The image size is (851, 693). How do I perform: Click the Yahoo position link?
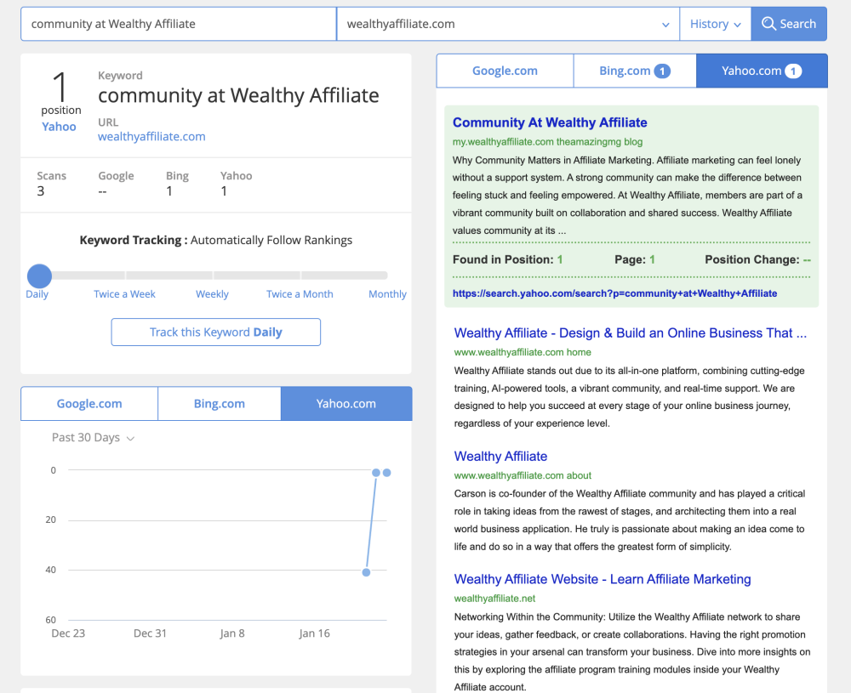tap(60, 127)
